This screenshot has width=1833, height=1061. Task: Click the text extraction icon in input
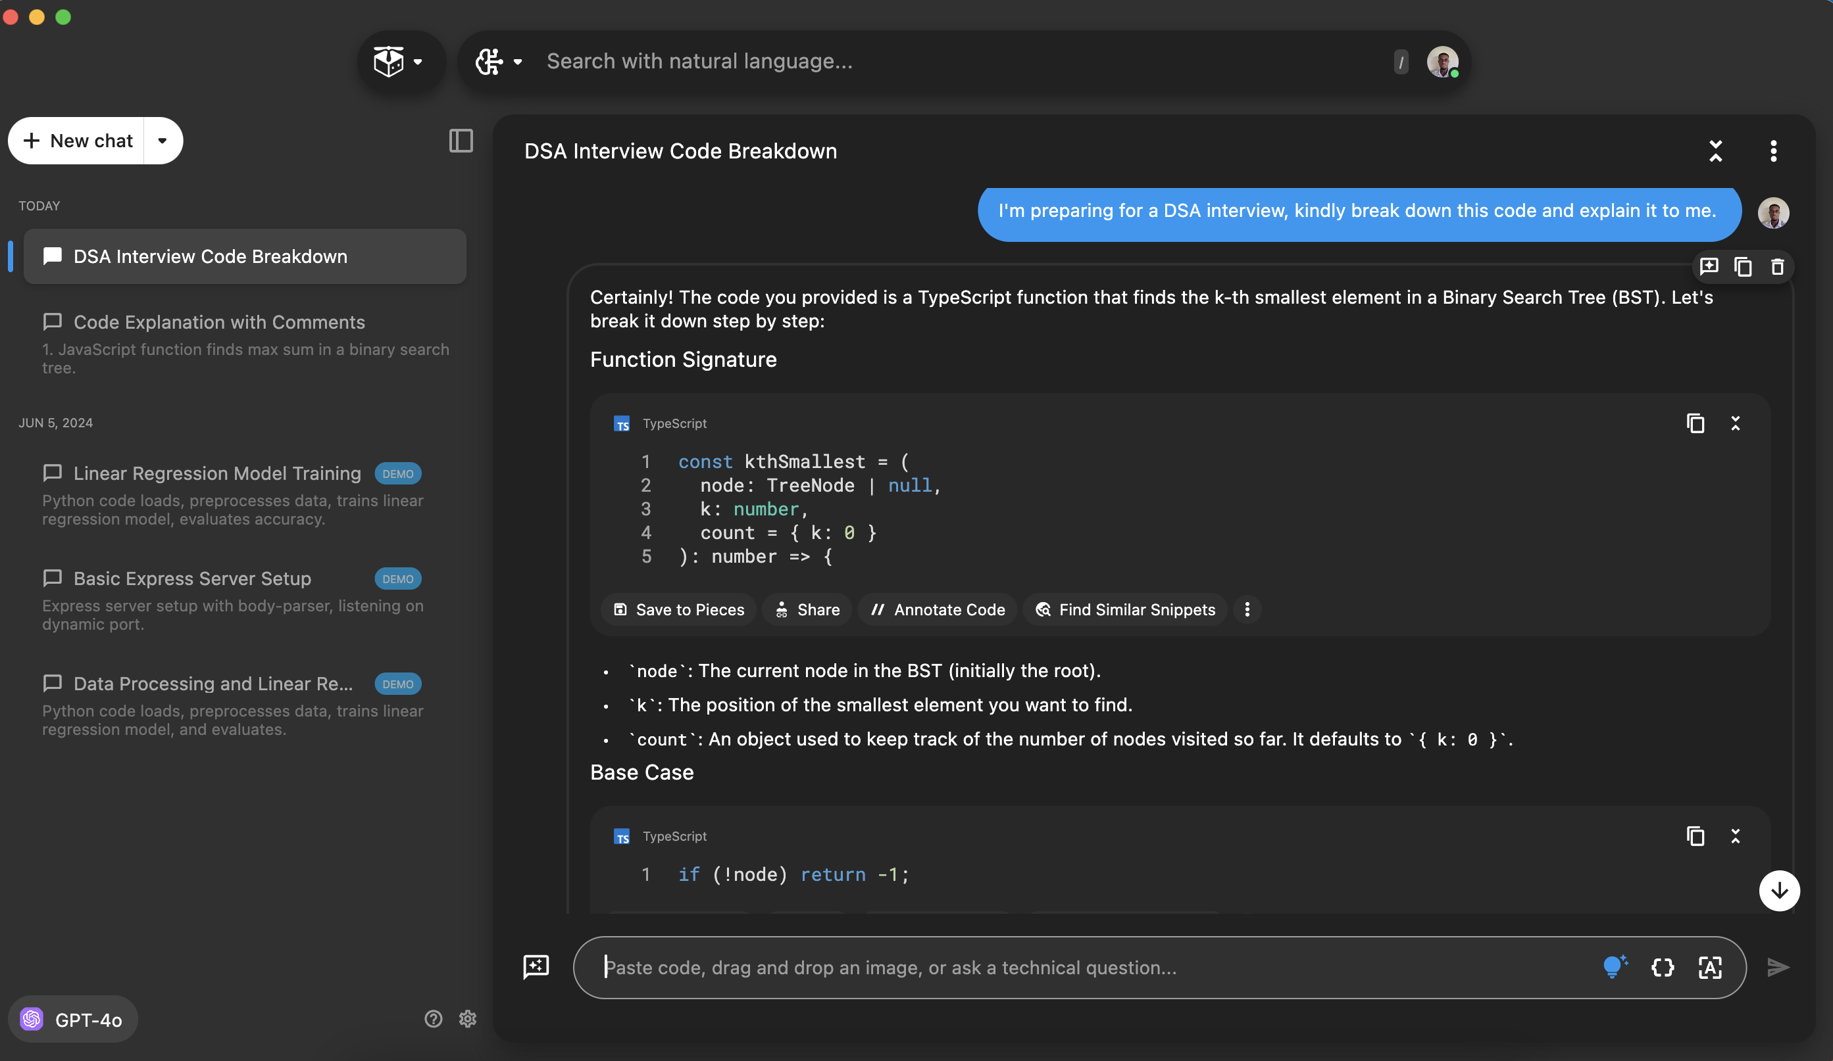(1710, 967)
